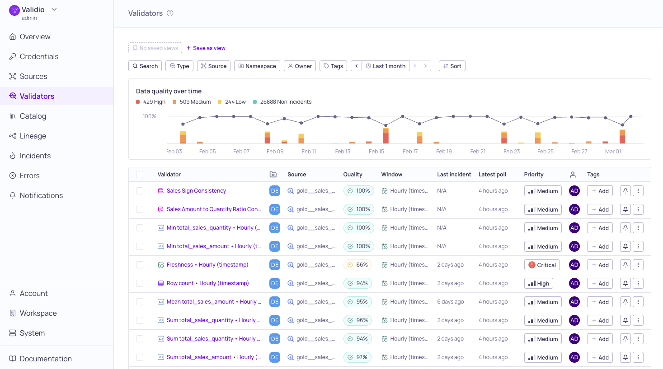Click the Critical priority on Freshness row
This screenshot has height=369, width=663.
pyautogui.click(x=542, y=265)
